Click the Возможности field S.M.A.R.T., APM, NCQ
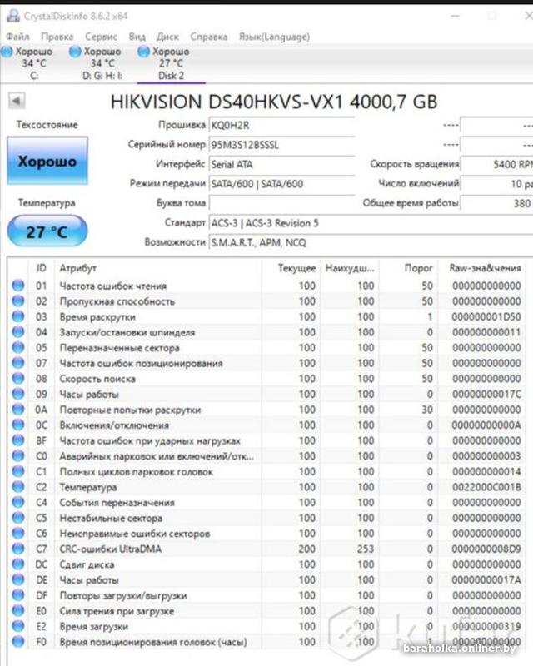Image resolution: width=533 pixels, height=666 pixels. (x=371, y=242)
